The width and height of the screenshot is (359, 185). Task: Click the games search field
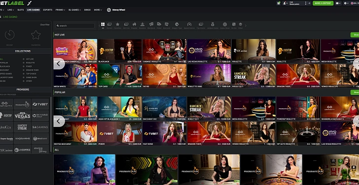pyautogui.click(x=75, y=26)
